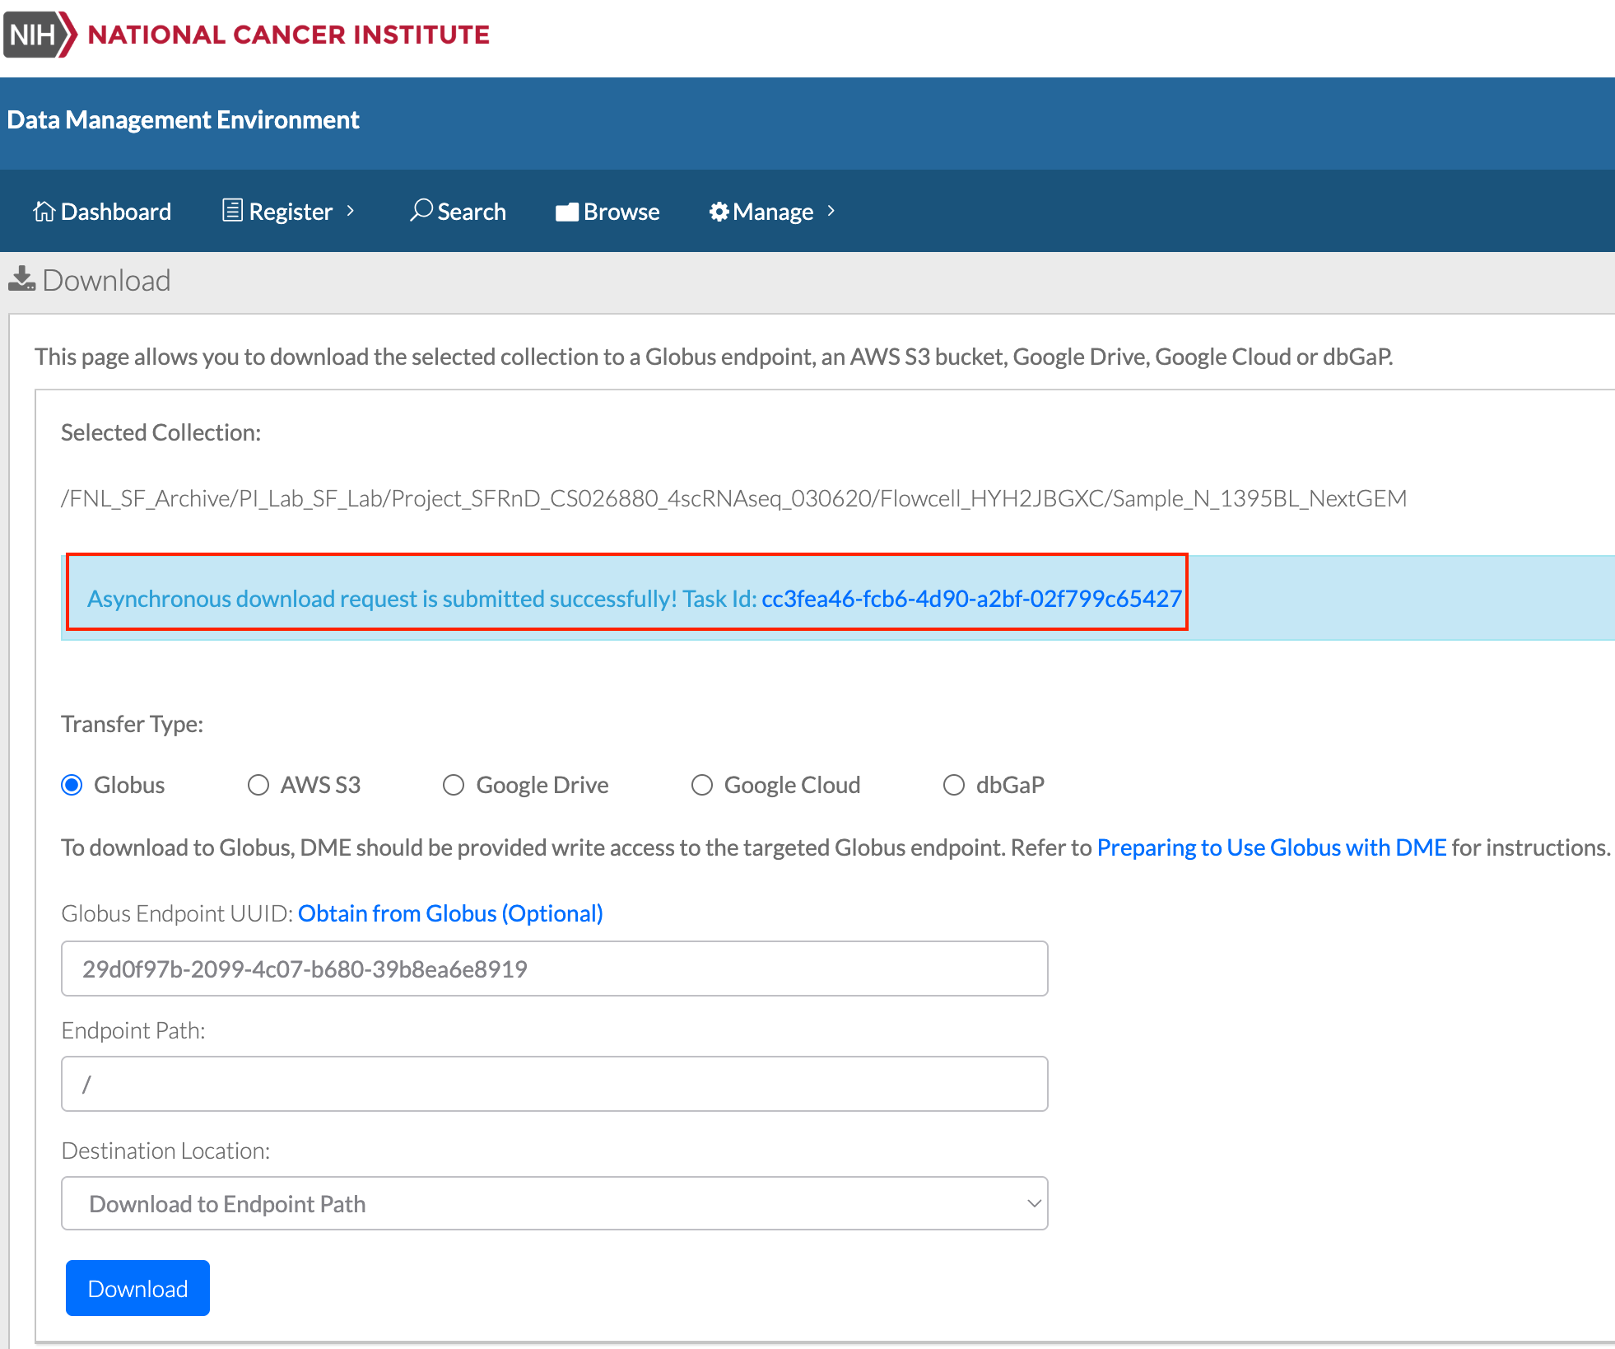This screenshot has height=1349, width=1615.
Task: Select the dbGaP radio option
Action: point(954,785)
